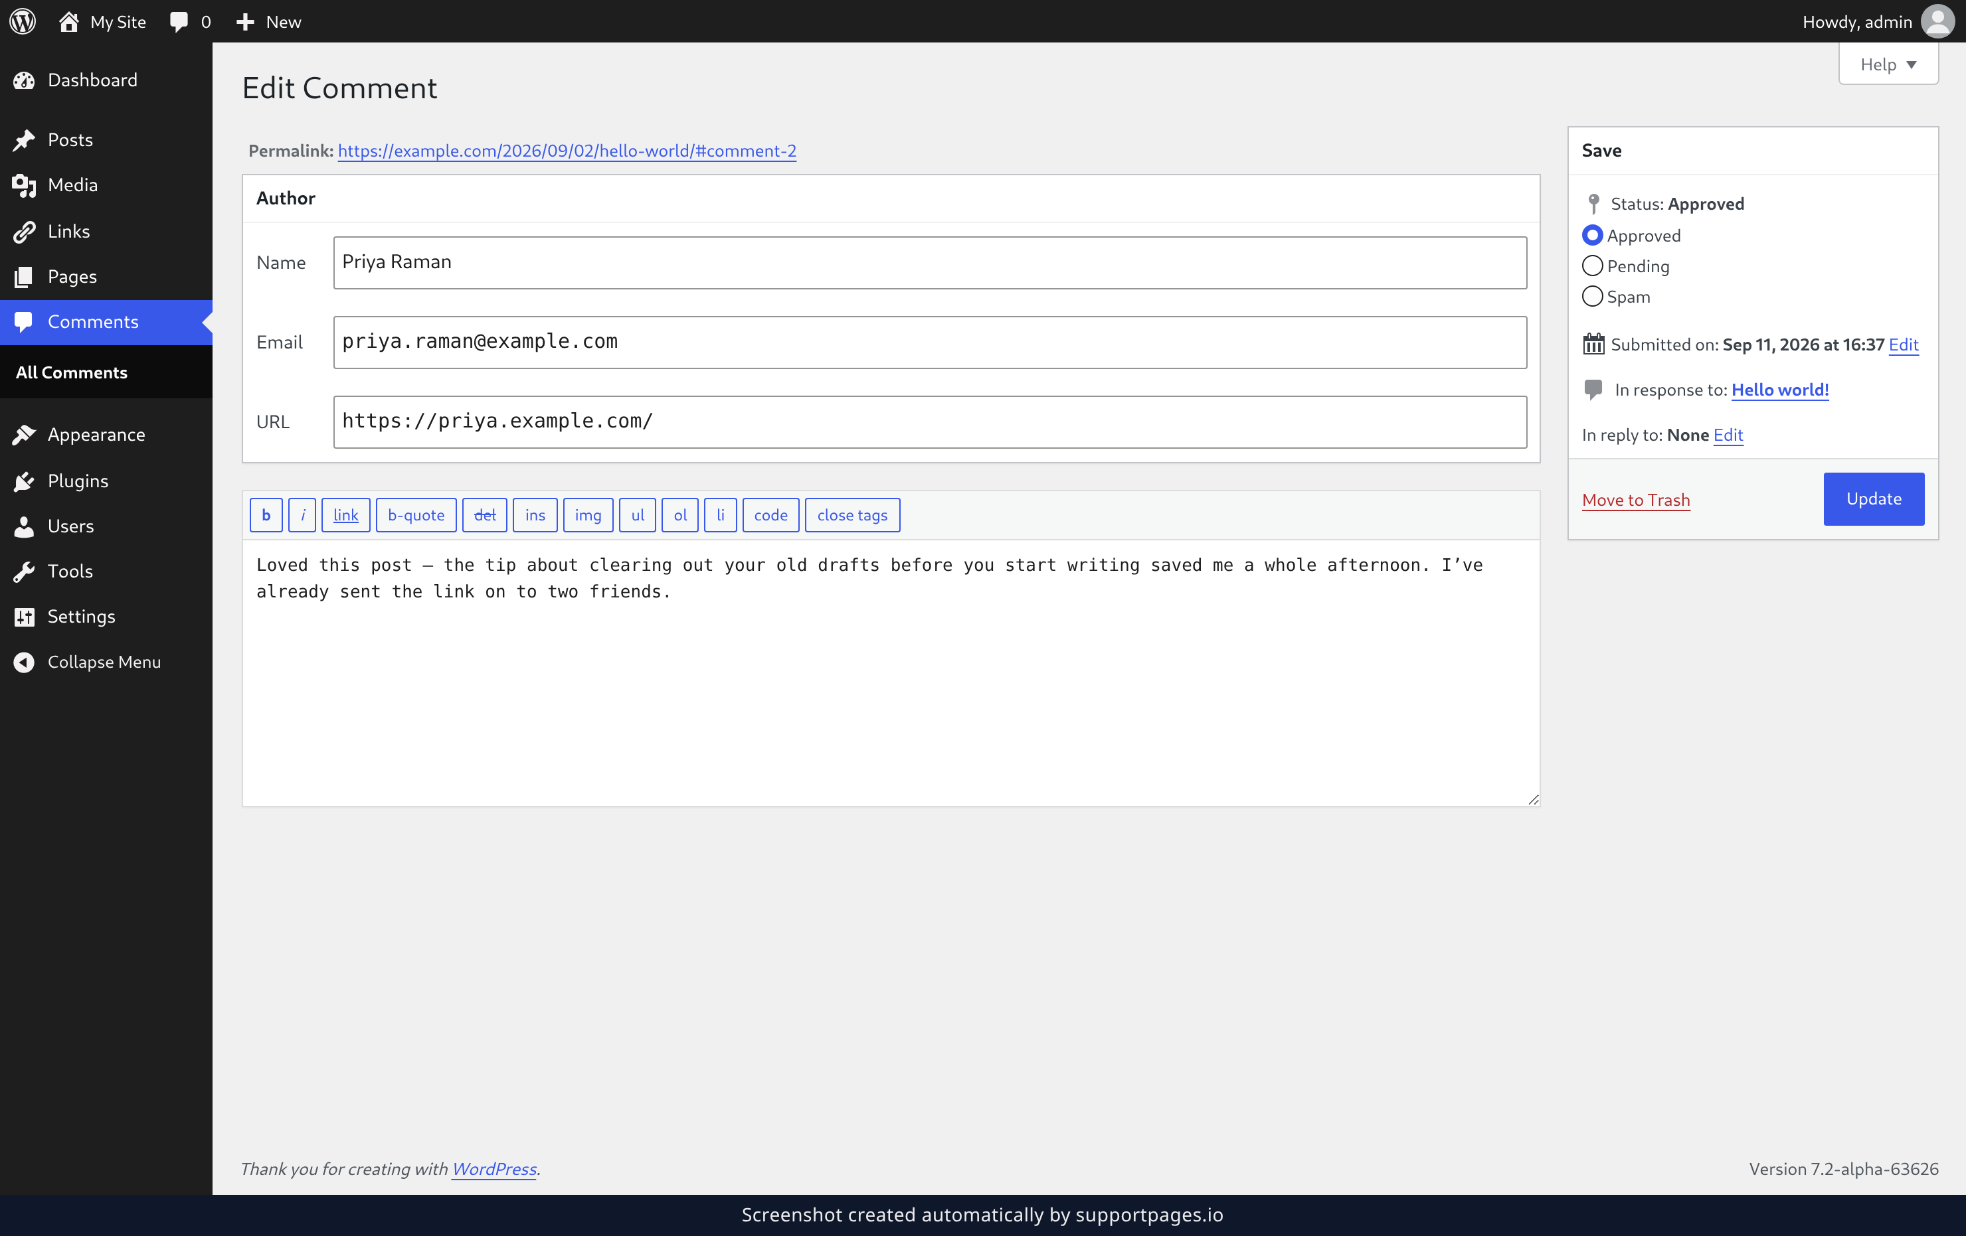Screen dimensions: 1966x1236
Task: Insert b-quote tag
Action: click(x=416, y=515)
